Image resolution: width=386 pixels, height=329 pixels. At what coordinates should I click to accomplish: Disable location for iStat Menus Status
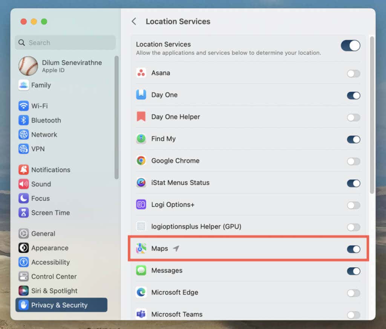[354, 183]
